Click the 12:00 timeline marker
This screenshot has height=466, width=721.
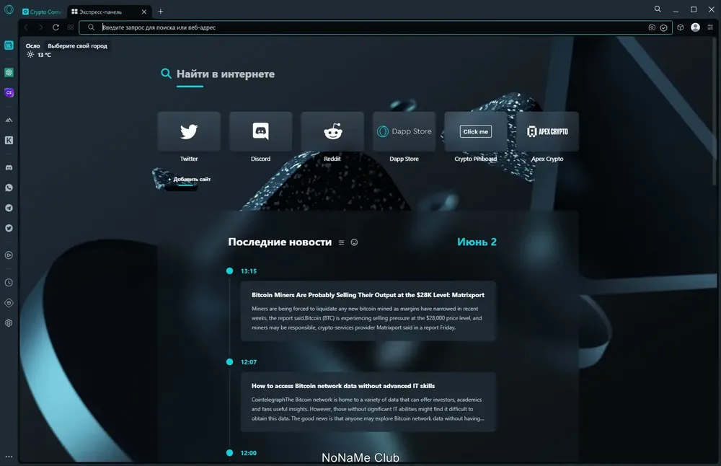(x=229, y=453)
